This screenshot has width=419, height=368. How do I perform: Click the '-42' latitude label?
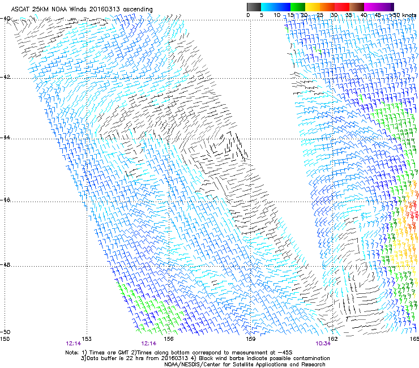pos(6,77)
